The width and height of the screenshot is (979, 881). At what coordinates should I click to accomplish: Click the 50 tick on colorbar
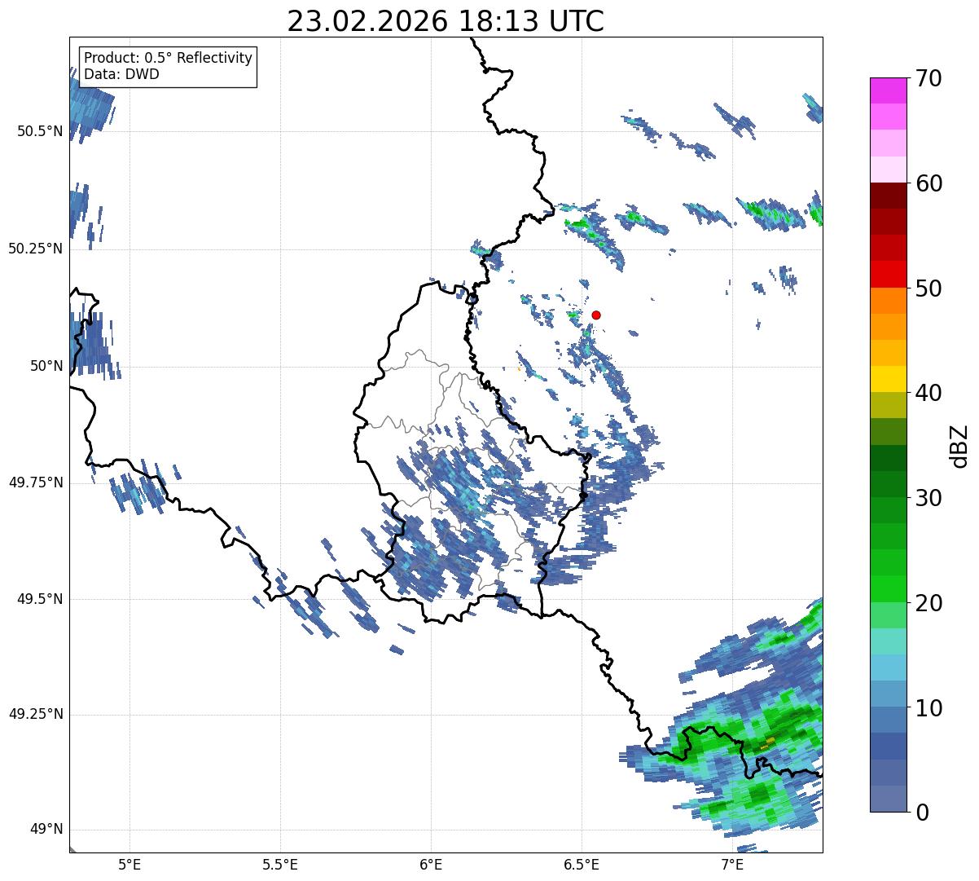click(929, 289)
